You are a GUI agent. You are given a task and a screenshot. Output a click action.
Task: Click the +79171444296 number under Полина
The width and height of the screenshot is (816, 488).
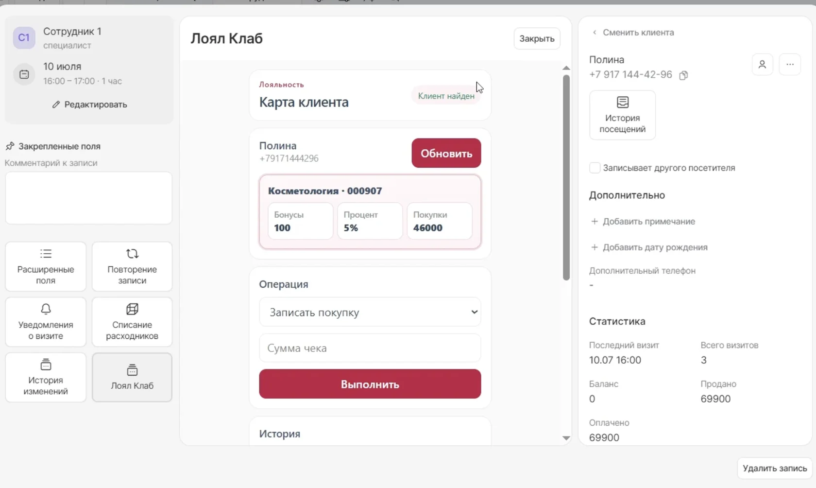click(x=289, y=158)
